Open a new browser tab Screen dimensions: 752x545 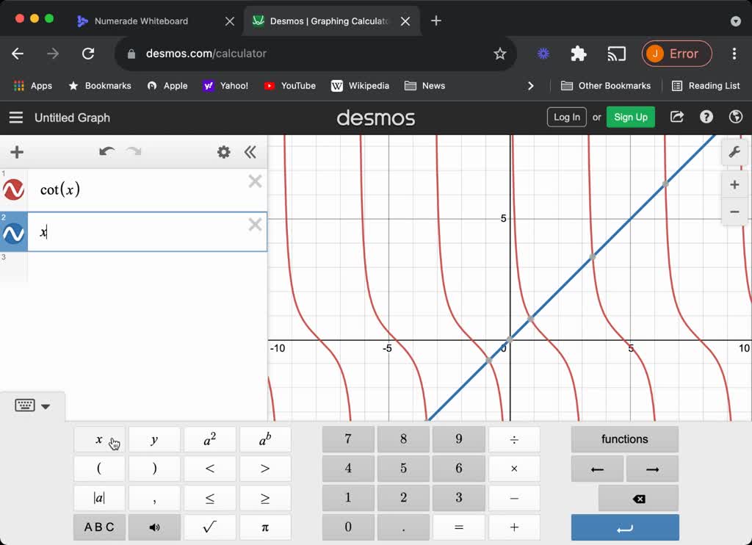point(436,21)
